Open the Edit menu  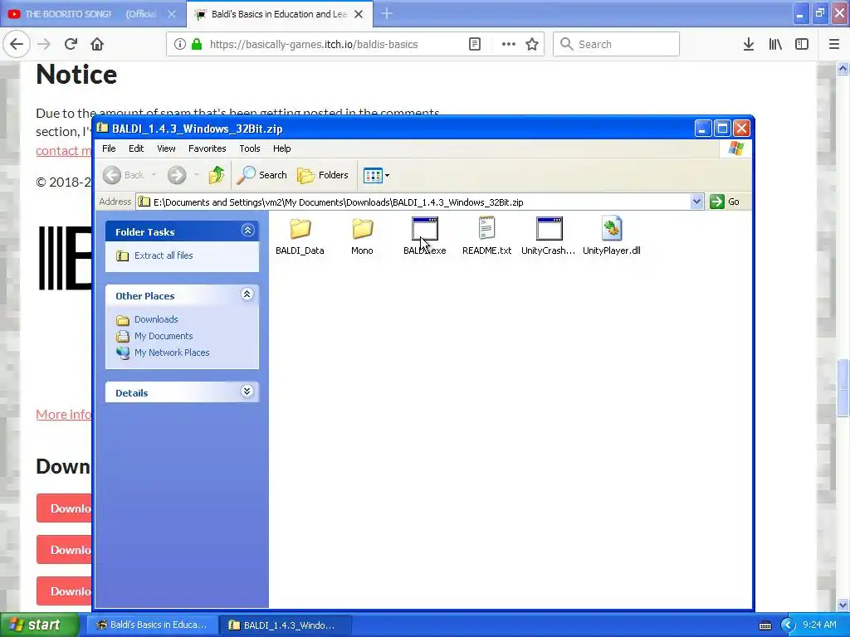click(x=136, y=148)
